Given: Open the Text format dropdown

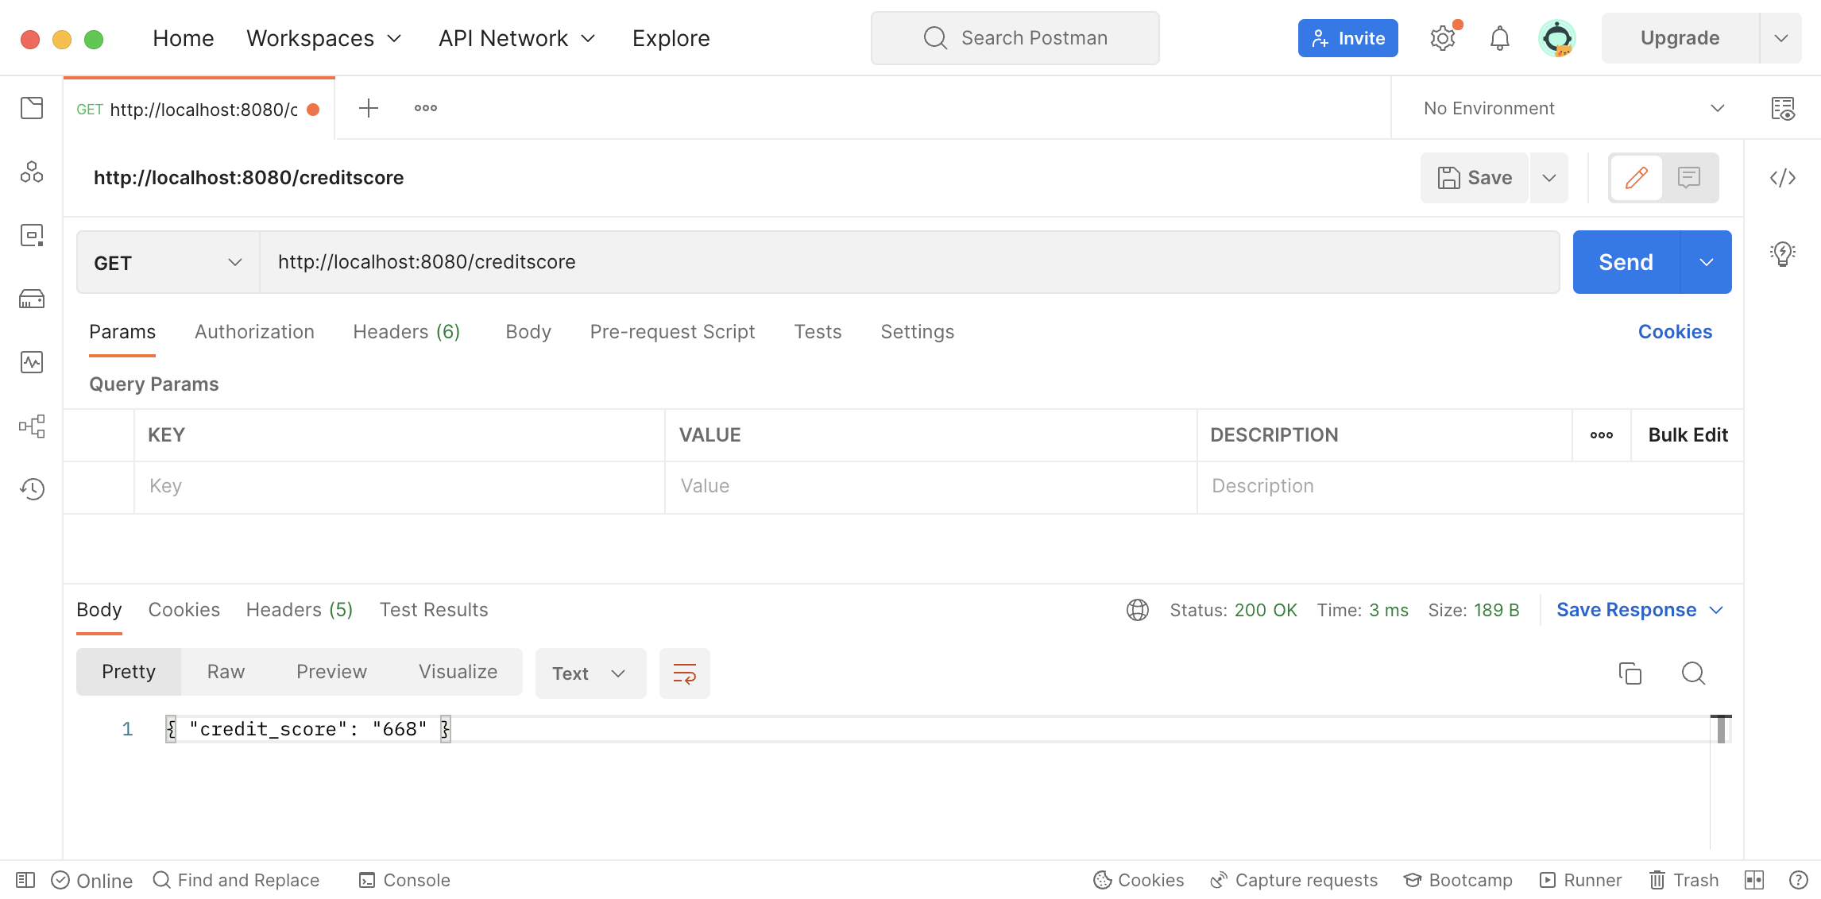Looking at the screenshot, I should point(590,673).
